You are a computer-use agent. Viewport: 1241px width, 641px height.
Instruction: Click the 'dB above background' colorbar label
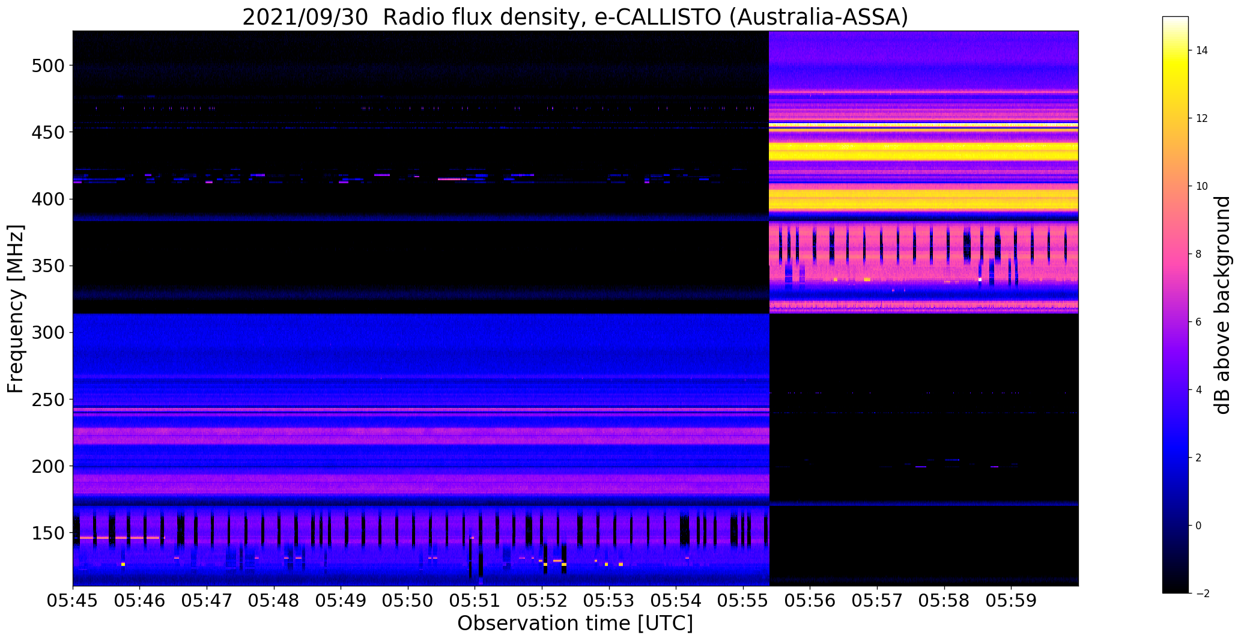1222,305
